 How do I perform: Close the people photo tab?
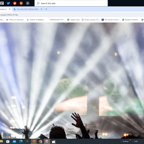click(10, 9)
